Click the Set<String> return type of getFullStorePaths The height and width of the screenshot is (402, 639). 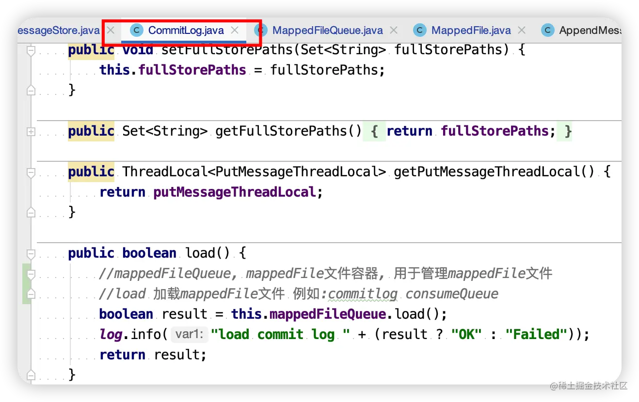point(165,131)
